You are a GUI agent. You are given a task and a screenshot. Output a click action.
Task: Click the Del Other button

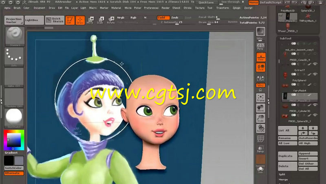click(308, 164)
